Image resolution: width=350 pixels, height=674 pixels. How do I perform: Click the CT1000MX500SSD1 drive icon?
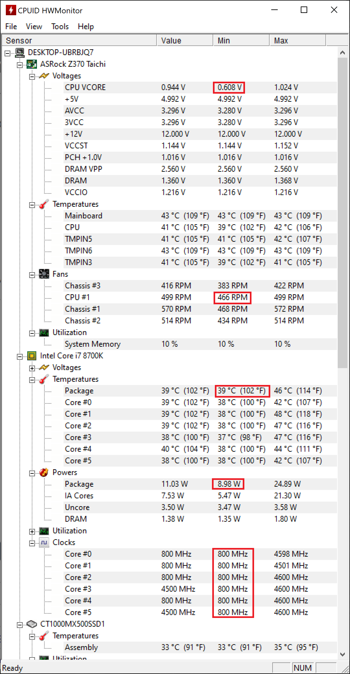pyautogui.click(x=32, y=624)
